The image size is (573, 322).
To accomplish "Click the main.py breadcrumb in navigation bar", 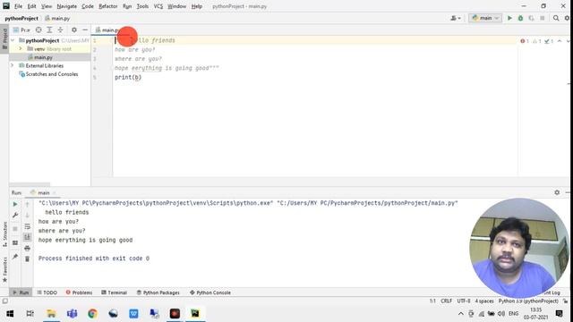I will click(57, 18).
